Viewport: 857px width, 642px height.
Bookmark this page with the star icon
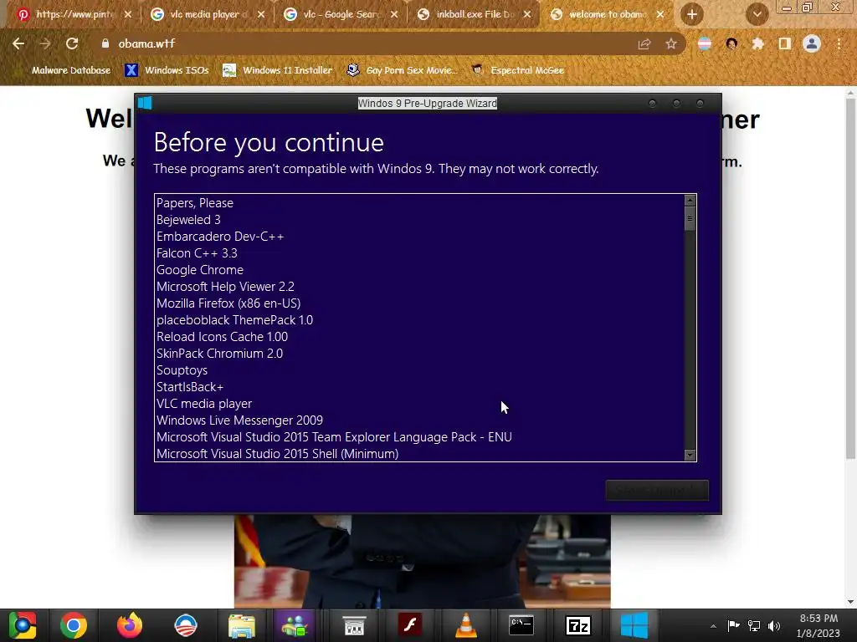click(671, 43)
